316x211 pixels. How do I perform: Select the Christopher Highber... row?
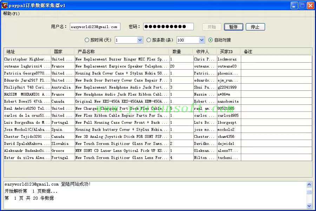pyautogui.click(x=158, y=59)
